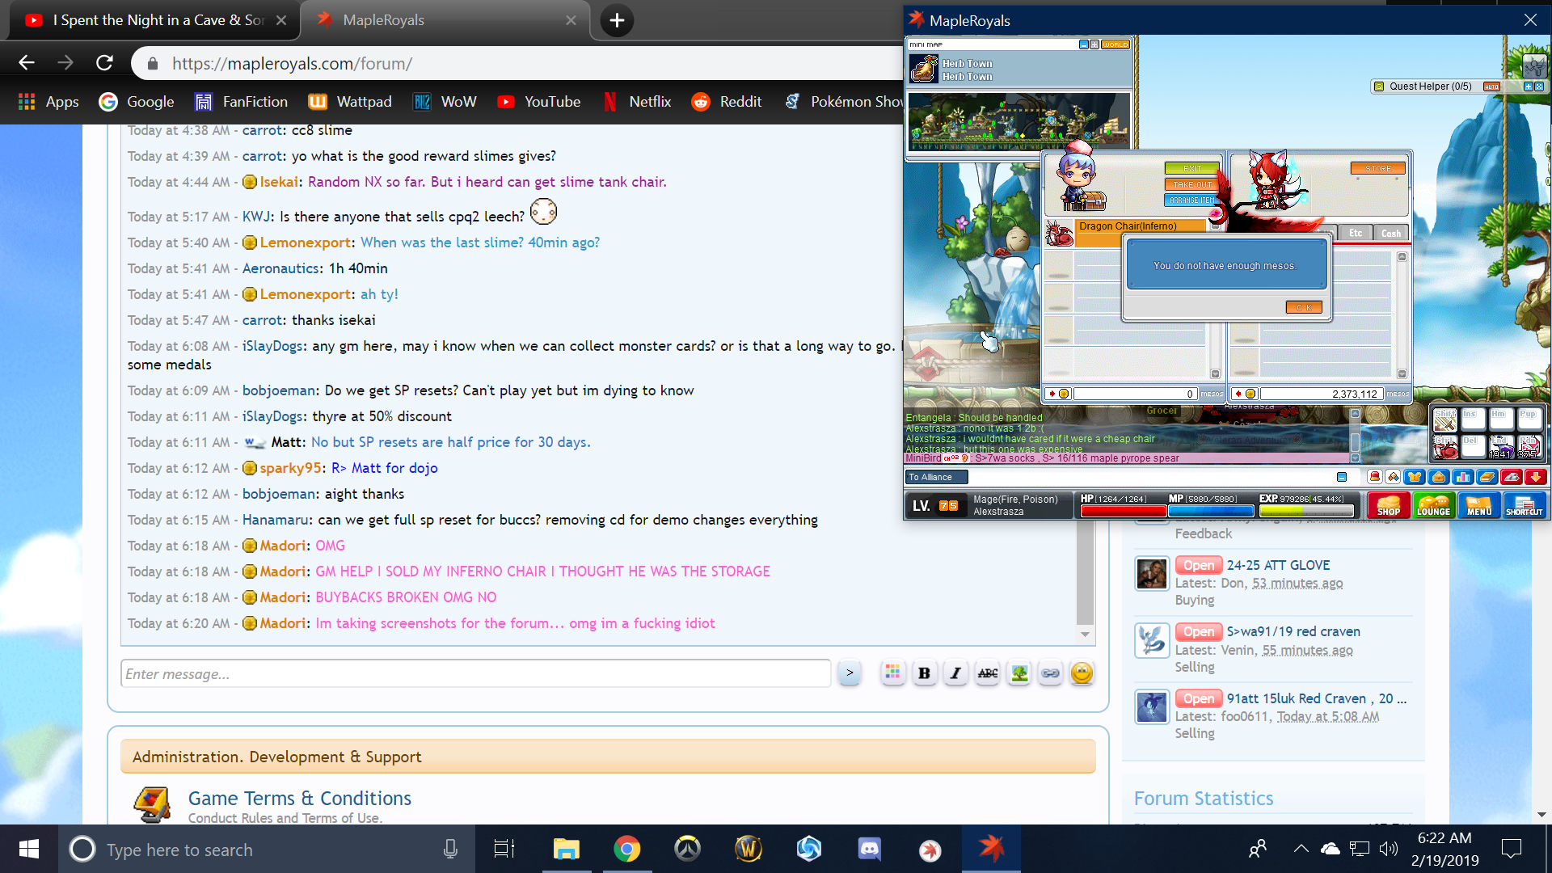1552x873 pixels.
Task: Open skill book icon in game bar
Action: tap(1487, 477)
